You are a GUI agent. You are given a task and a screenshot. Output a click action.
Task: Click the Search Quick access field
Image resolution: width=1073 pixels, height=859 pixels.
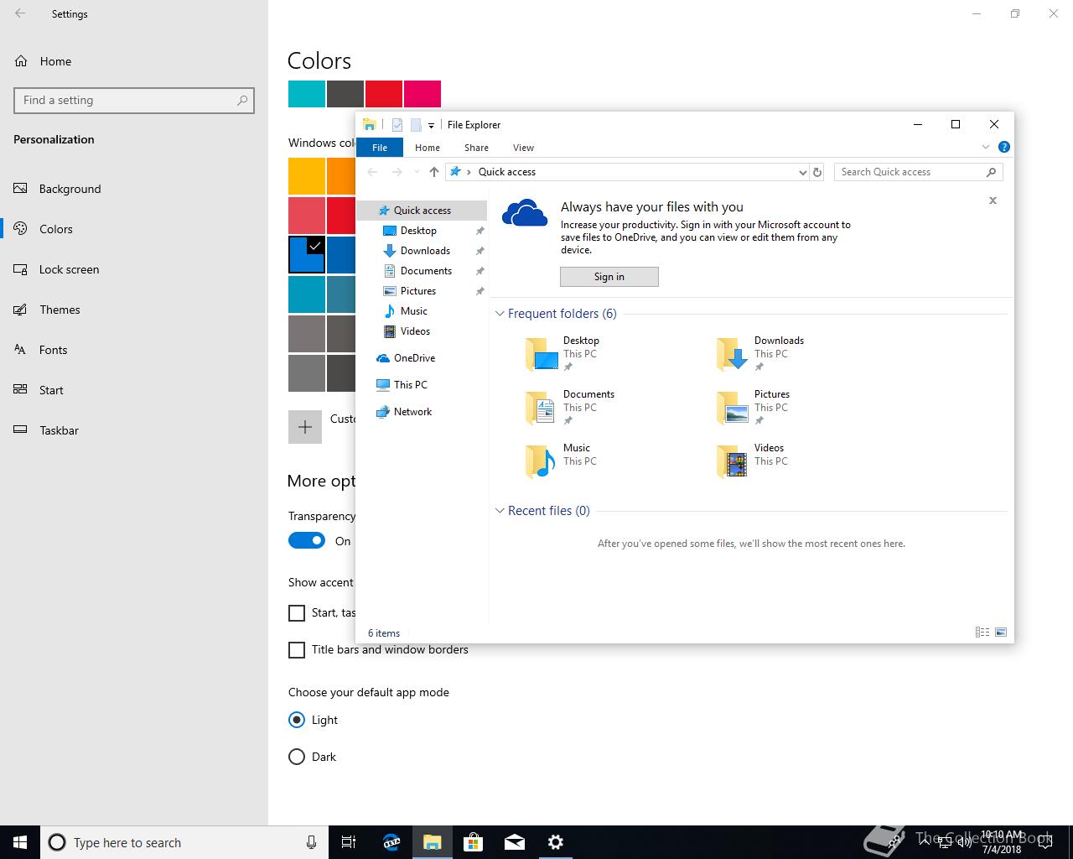919,172
